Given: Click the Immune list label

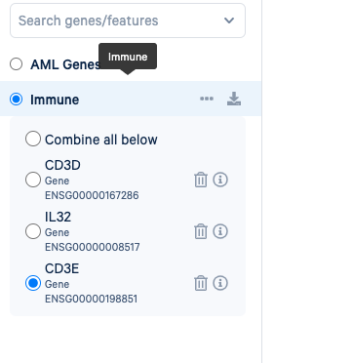Looking at the screenshot, I should tap(55, 100).
